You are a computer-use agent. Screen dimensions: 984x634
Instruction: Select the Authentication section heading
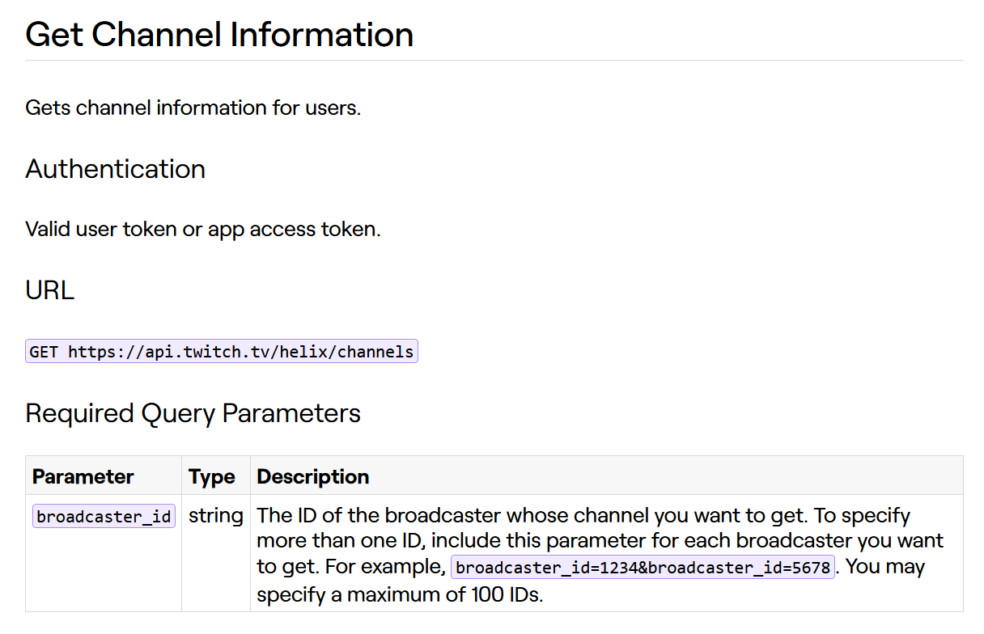(x=115, y=169)
